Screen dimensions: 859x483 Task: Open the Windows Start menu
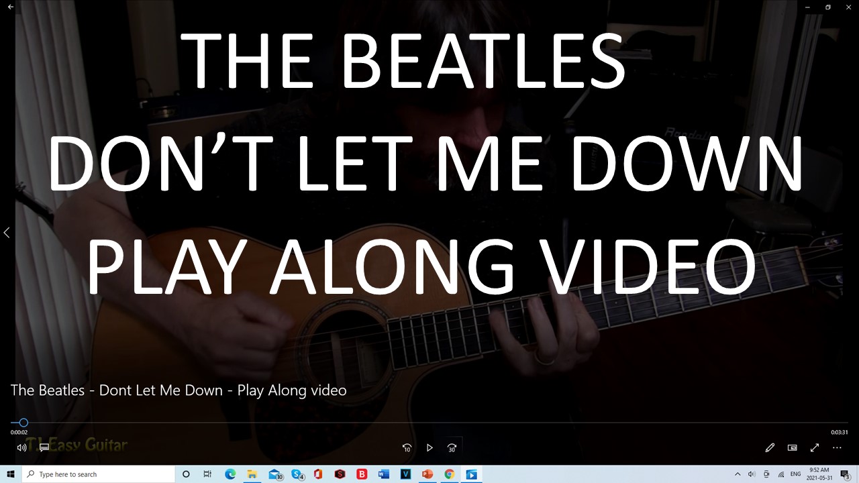pos(11,474)
